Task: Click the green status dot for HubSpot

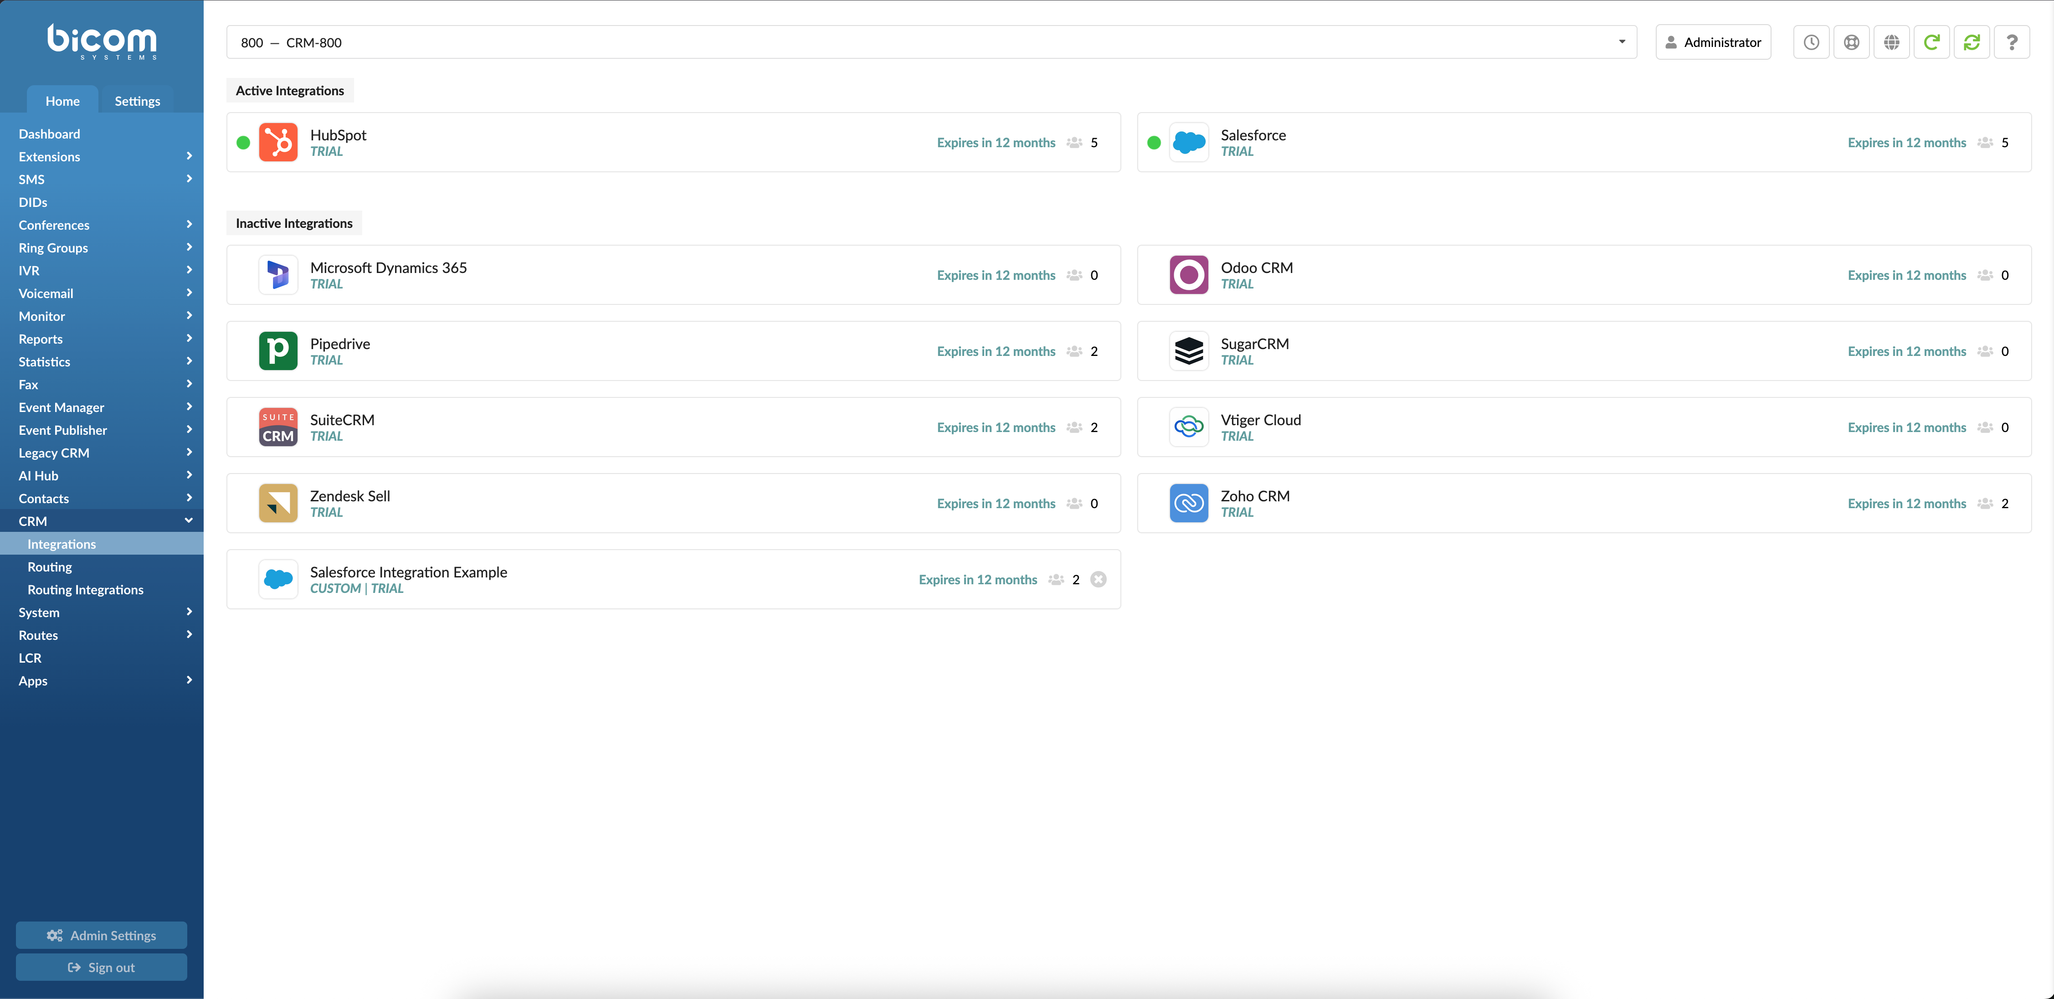Action: (243, 143)
